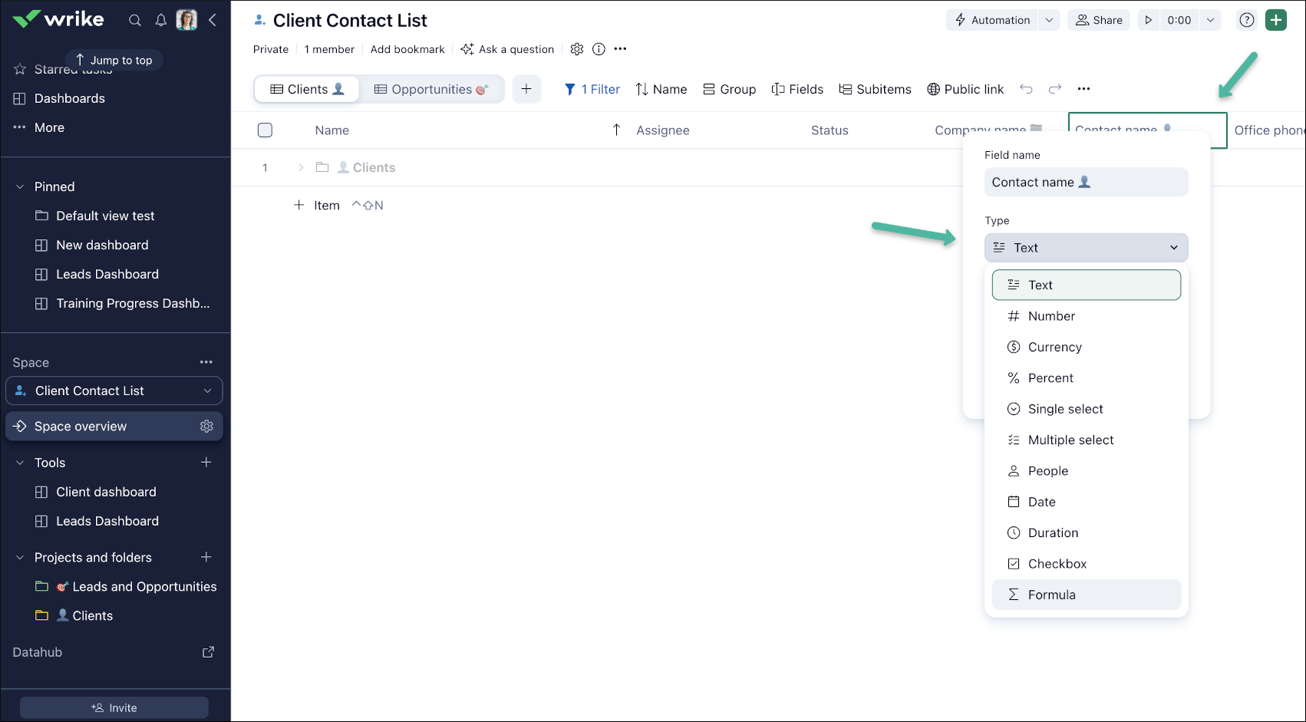Start the timer play button

coord(1149,21)
